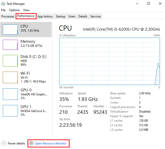165x149 pixels.
Task: Open the File menu
Action: (x=3, y=10)
